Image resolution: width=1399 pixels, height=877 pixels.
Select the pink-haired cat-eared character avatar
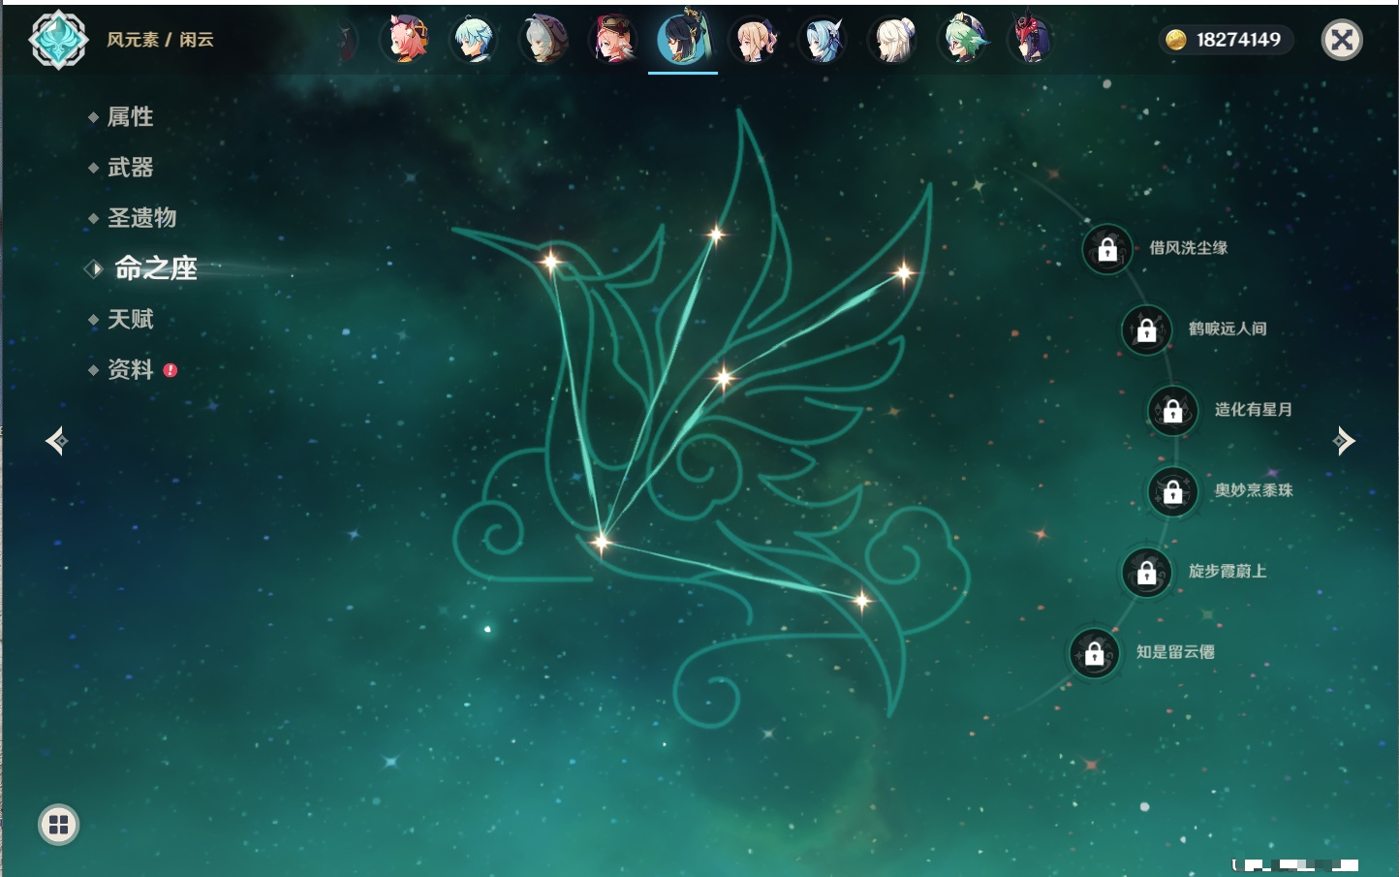pos(405,40)
